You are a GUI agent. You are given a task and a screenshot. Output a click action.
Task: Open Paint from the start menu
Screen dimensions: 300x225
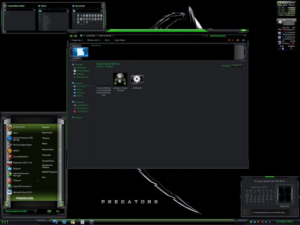pyautogui.click(x=23, y=133)
